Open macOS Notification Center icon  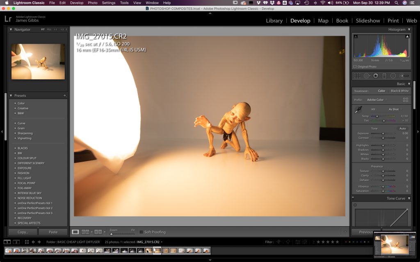tap(412, 3)
